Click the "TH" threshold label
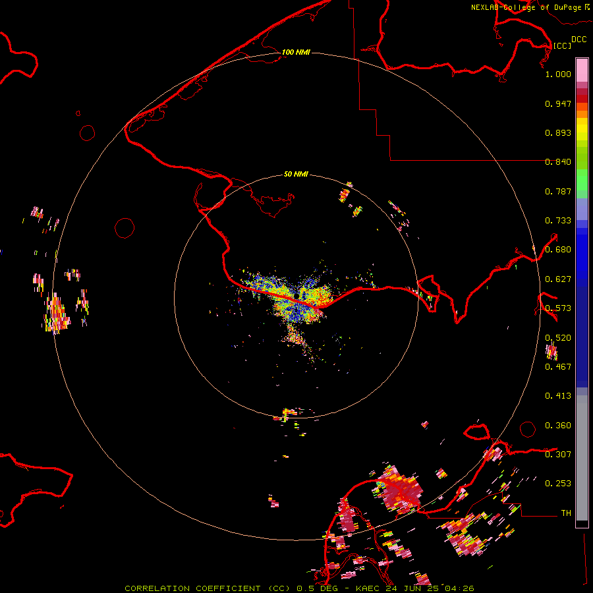 click(566, 513)
